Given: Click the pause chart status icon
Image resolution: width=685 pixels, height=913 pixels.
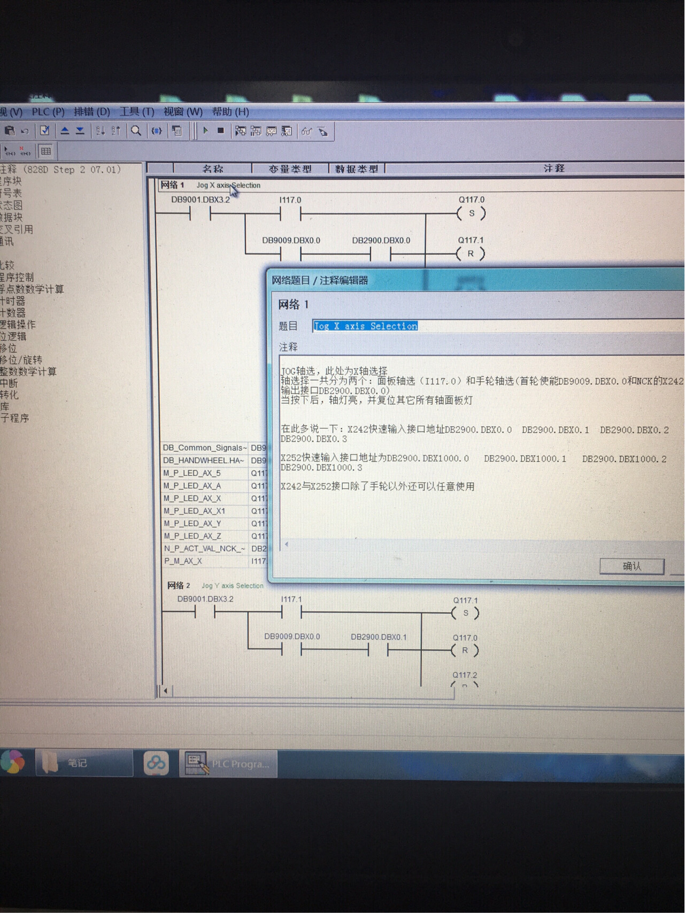Looking at the screenshot, I should coord(287,131).
